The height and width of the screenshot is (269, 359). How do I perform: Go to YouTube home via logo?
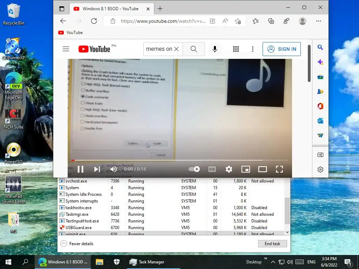coord(94,49)
